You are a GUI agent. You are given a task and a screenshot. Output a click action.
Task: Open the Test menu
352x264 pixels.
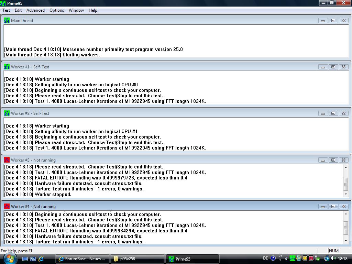(x=6, y=10)
